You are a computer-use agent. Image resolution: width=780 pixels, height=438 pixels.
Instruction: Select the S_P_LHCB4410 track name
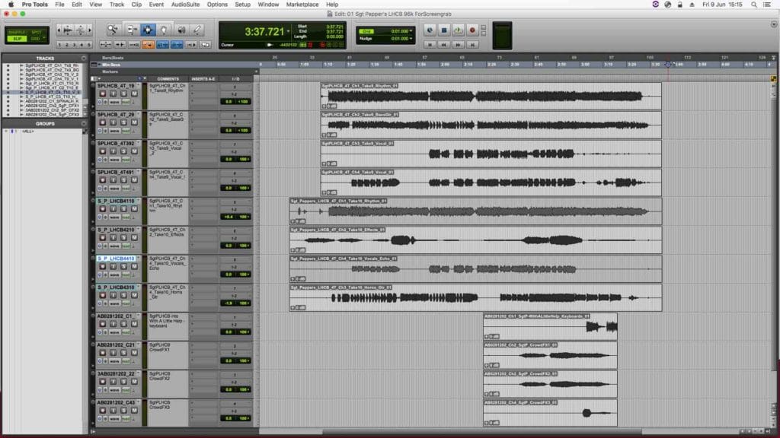[117, 259]
